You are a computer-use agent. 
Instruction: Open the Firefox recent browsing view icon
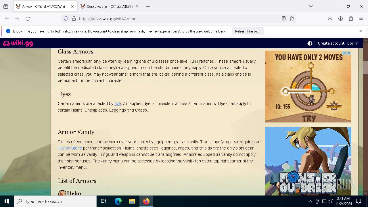point(6,6)
